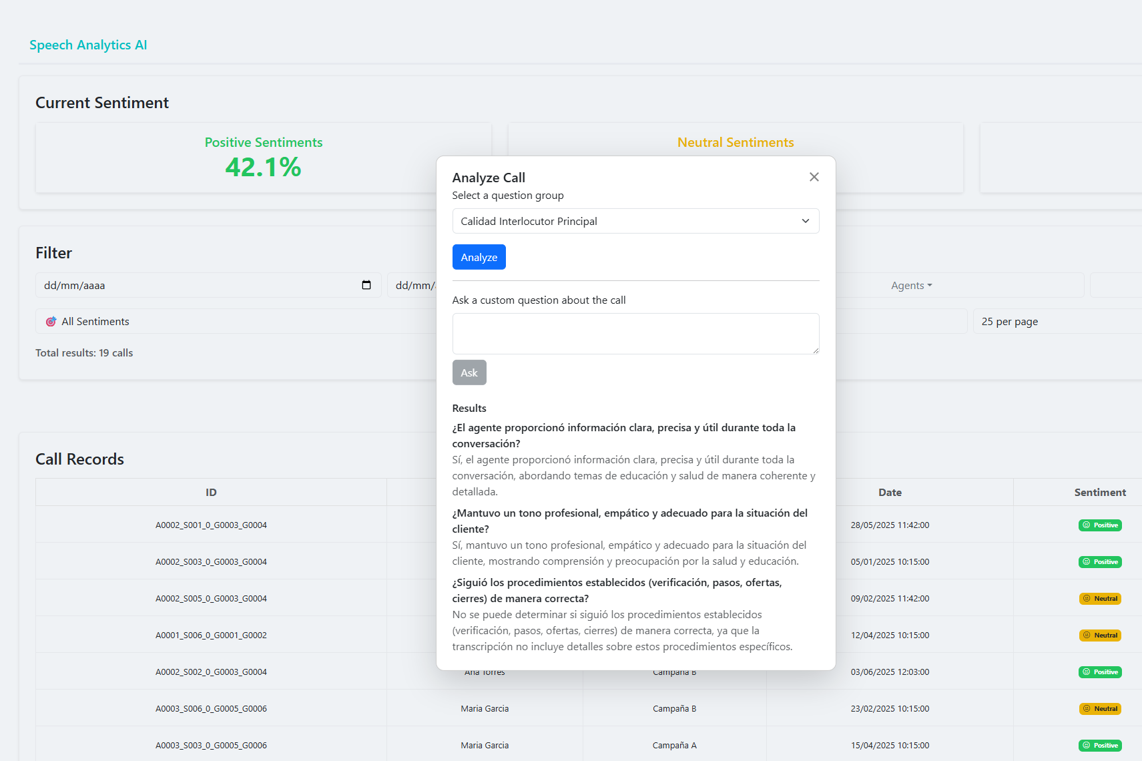Open the calendar picker on the first date field
The image size is (1142, 761).
click(x=366, y=285)
